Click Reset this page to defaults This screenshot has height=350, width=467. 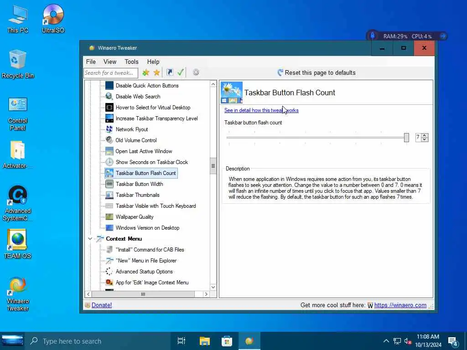tap(317, 72)
